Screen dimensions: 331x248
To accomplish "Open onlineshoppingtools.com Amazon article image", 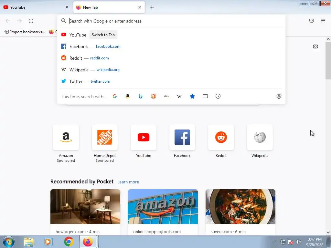I will coord(163,207).
